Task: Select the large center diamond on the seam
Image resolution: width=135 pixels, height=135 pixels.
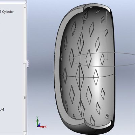Action: [80, 77]
